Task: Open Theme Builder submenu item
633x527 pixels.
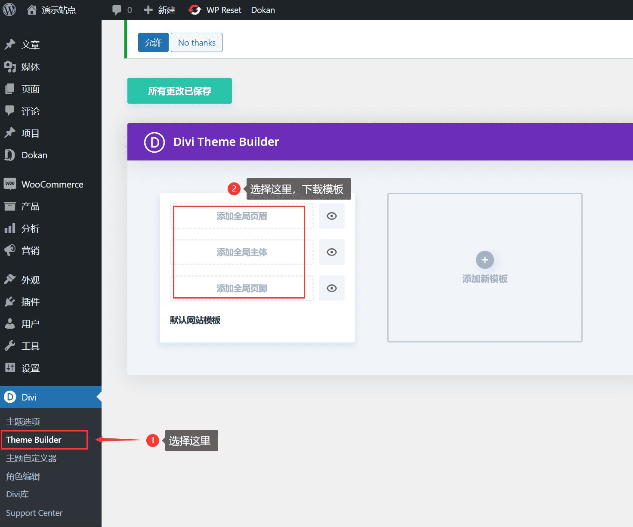Action: coord(34,440)
